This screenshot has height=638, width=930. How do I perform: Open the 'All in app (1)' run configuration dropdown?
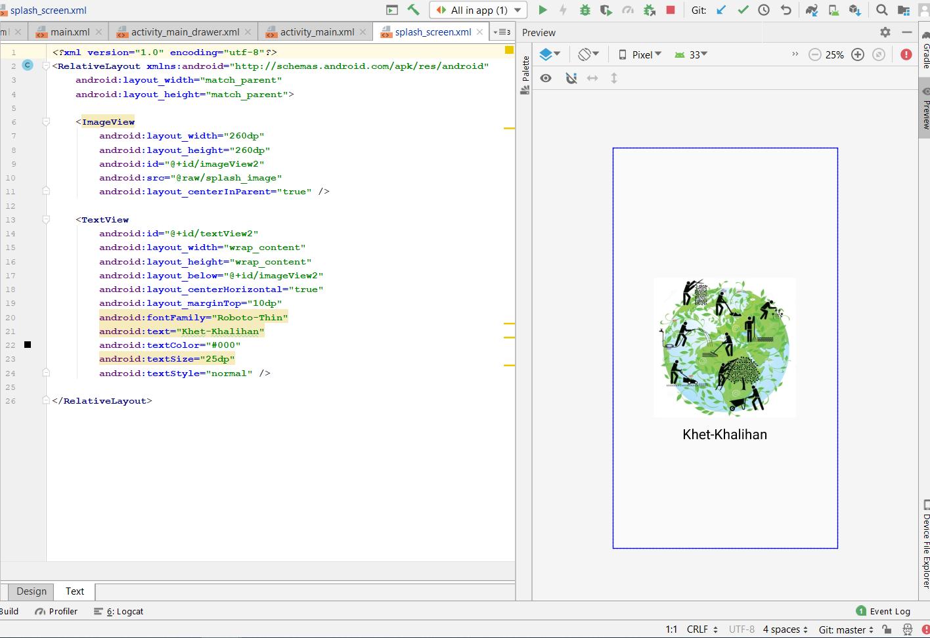click(x=479, y=10)
